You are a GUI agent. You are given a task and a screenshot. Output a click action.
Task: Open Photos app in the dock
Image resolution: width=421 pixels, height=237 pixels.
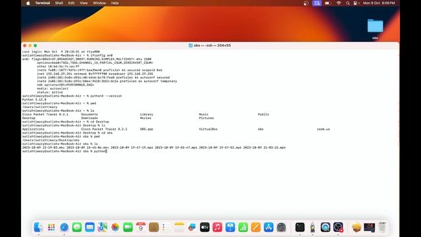115,227
